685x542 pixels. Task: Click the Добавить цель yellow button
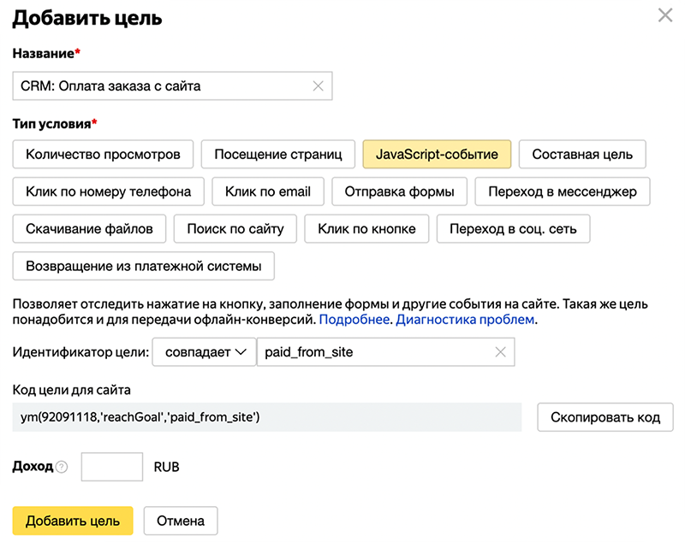73,521
